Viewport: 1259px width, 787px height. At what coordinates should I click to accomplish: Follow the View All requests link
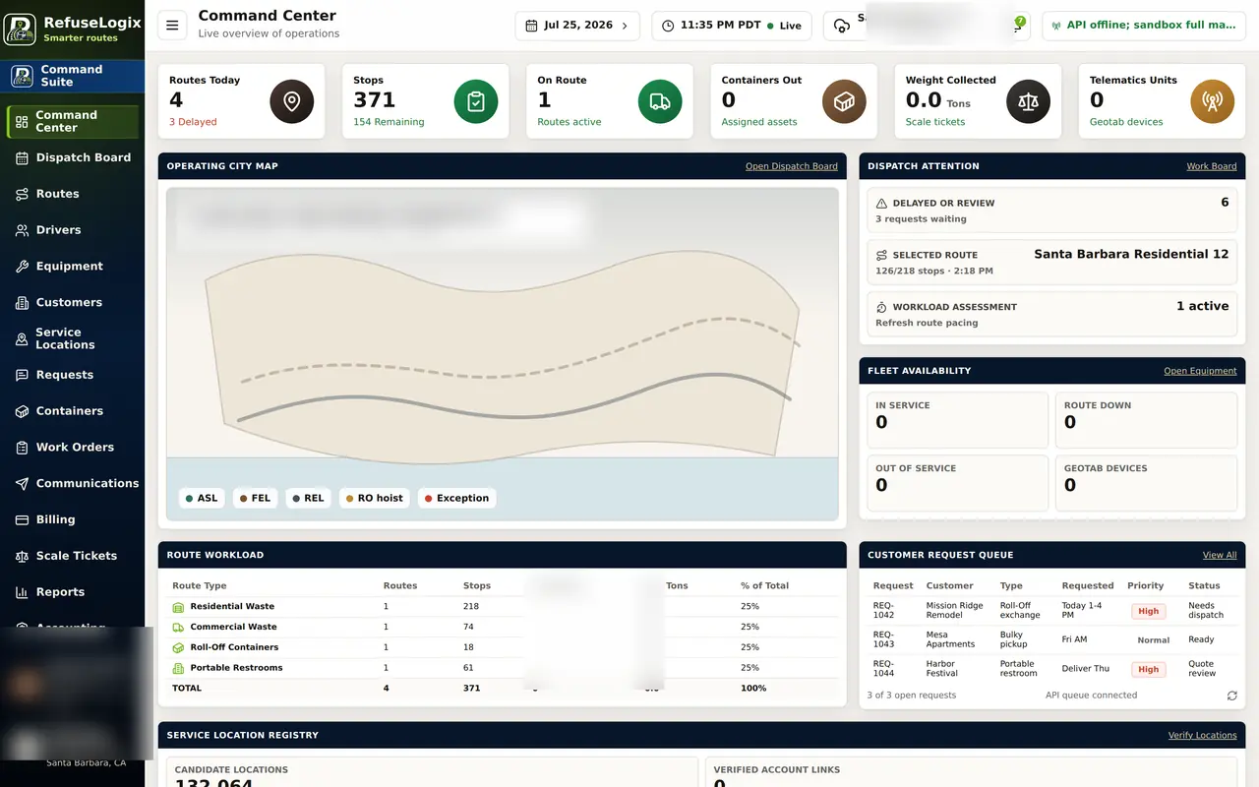pos(1220,555)
